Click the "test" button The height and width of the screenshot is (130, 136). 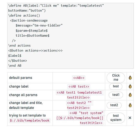click(116, 86)
